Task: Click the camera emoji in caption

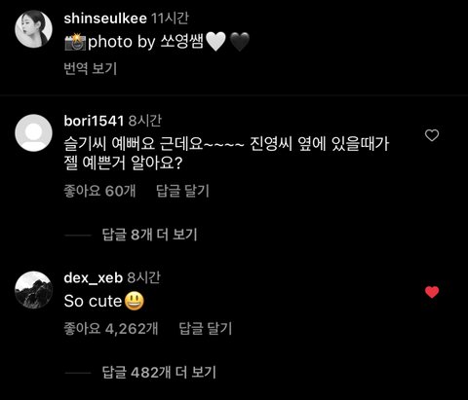Action: tap(75, 42)
